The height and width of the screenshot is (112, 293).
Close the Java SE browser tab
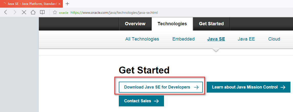point(59,4)
